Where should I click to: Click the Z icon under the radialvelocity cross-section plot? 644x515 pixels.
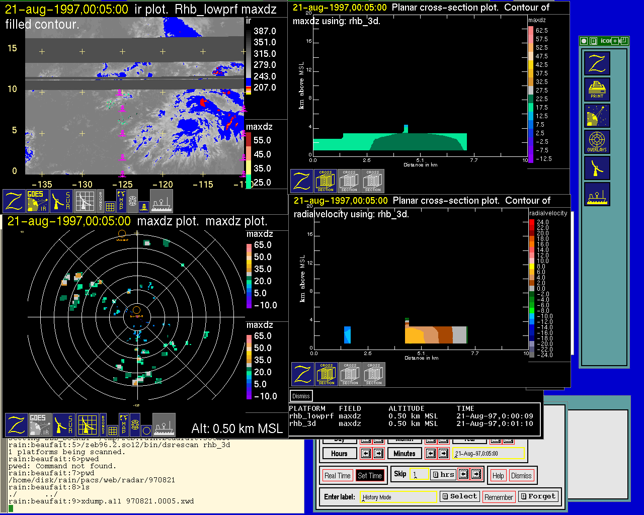(x=303, y=374)
